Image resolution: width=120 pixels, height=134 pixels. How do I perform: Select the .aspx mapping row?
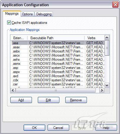coord(58,72)
